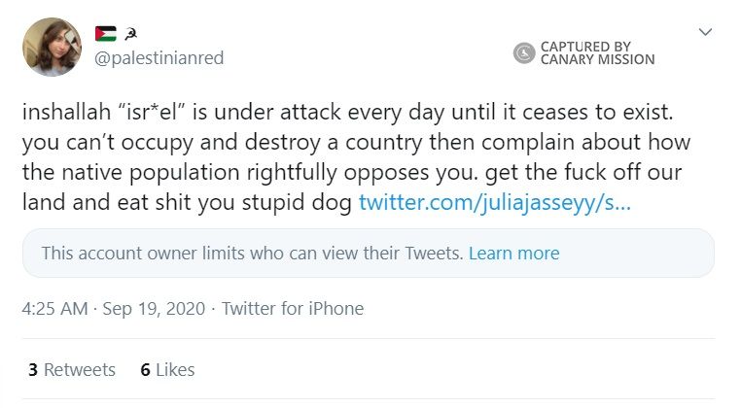Click the bold retweet count number 3
Viewport: 741px width, 408px height.
pyautogui.click(x=33, y=370)
